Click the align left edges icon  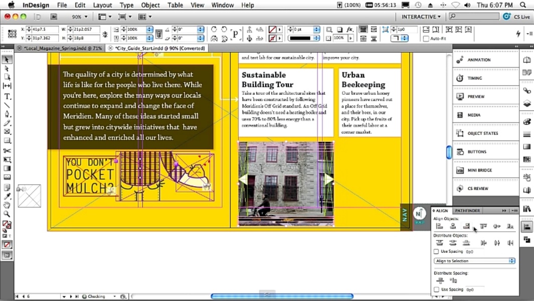click(440, 226)
